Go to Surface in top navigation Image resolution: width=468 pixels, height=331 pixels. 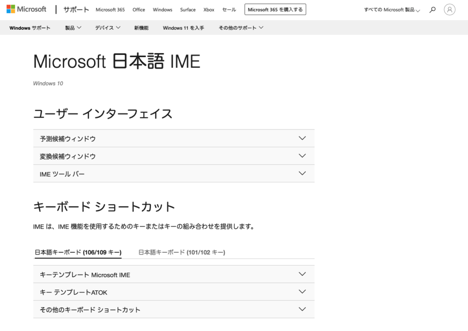tap(188, 10)
